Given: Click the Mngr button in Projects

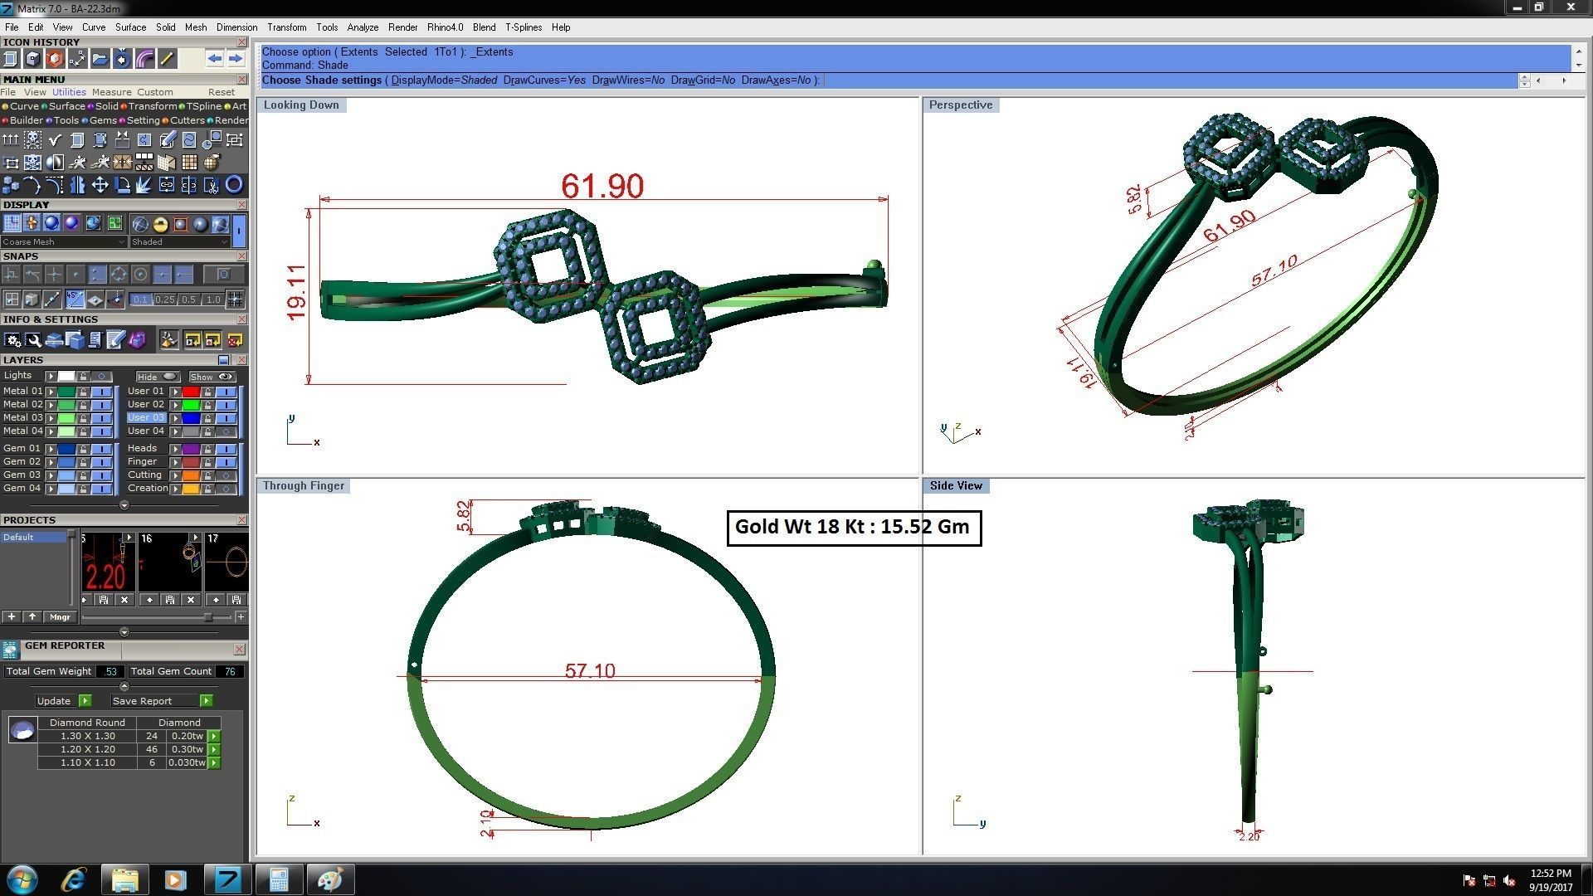Looking at the screenshot, I should pyautogui.click(x=60, y=617).
